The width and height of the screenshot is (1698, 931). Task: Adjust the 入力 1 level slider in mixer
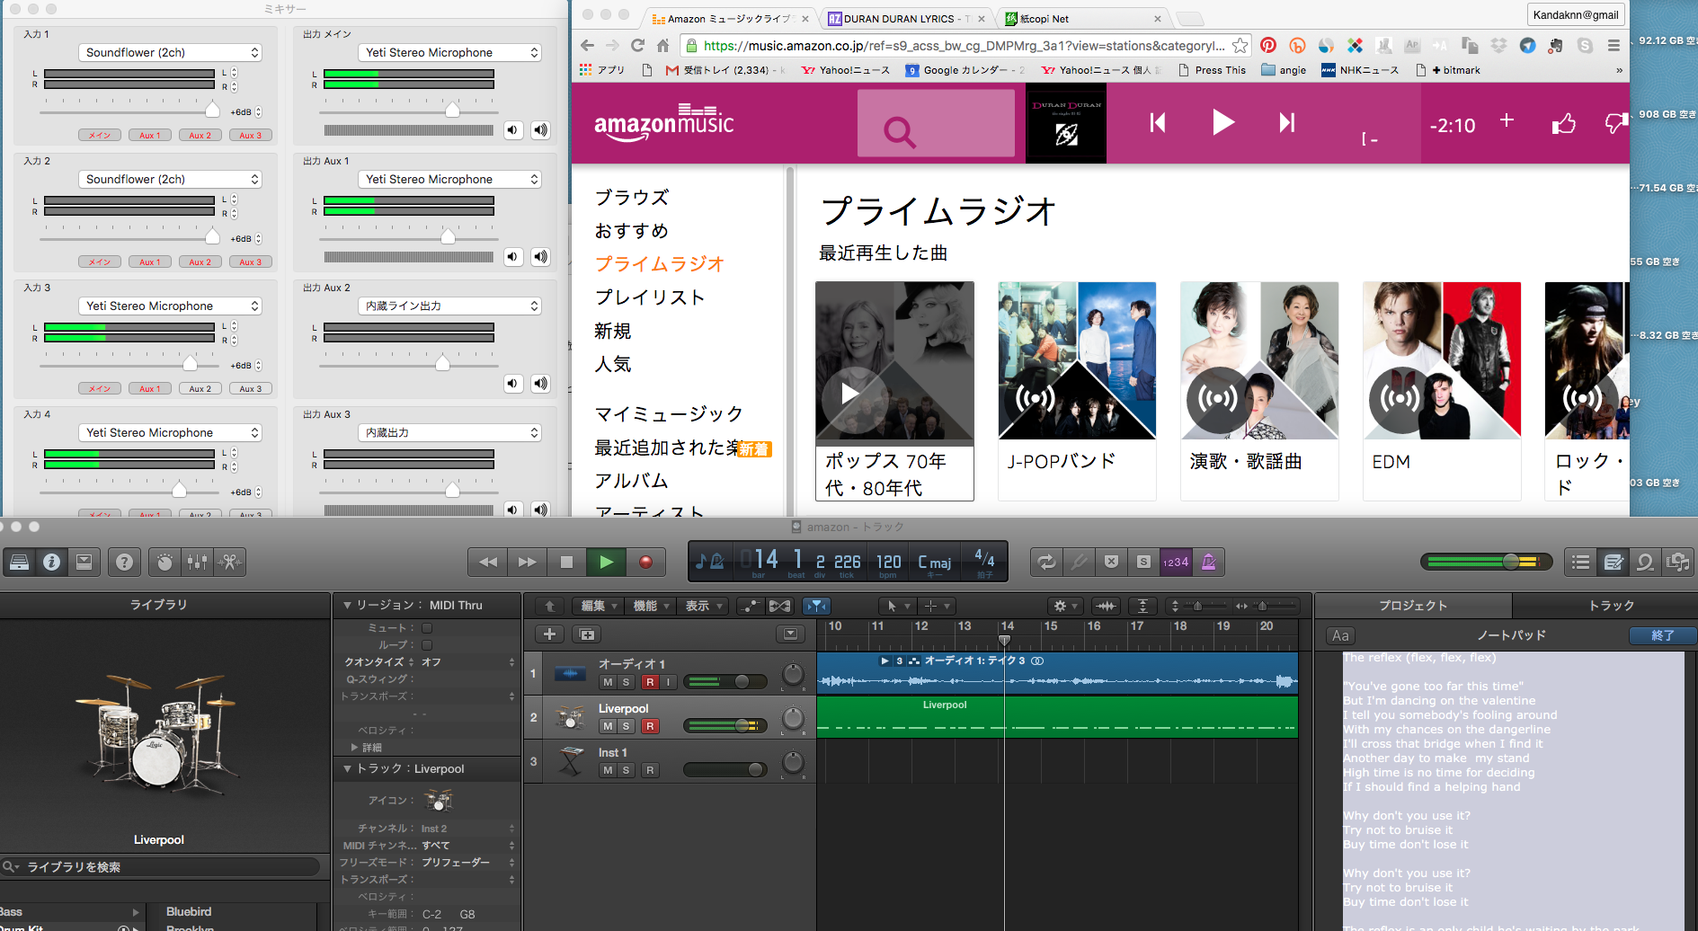pyautogui.click(x=212, y=111)
